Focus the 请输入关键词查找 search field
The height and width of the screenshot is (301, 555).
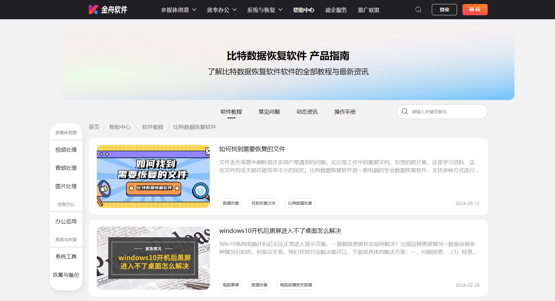coord(442,112)
